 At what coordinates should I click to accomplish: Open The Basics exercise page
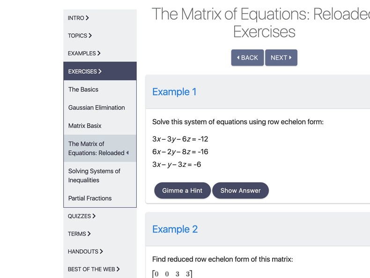coord(83,90)
